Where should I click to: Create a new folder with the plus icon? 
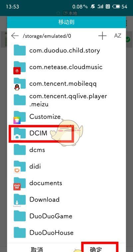102,36
